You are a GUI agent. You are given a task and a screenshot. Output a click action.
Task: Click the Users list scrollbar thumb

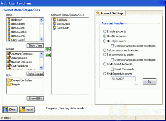coord(41,24)
